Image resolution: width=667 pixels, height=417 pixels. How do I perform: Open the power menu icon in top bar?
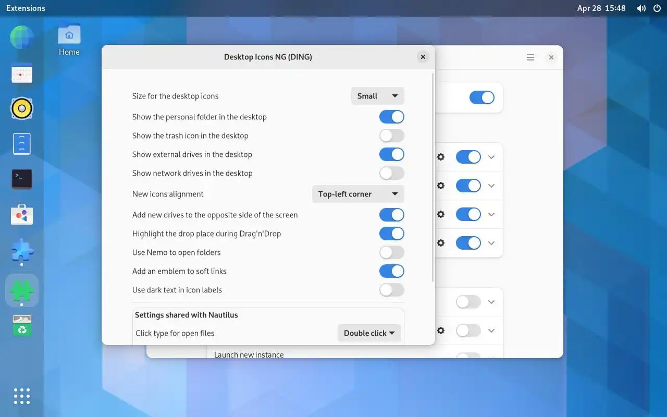[657, 8]
